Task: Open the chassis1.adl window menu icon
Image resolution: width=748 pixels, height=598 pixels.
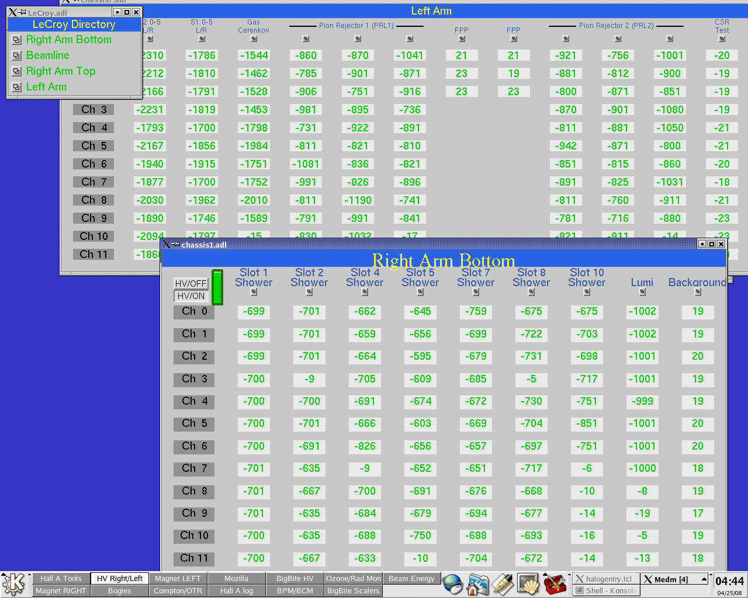Action: pos(167,244)
